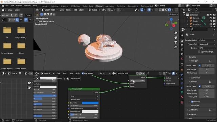
Task: Open the Tool properties tab icon
Action: click(x=182, y=35)
